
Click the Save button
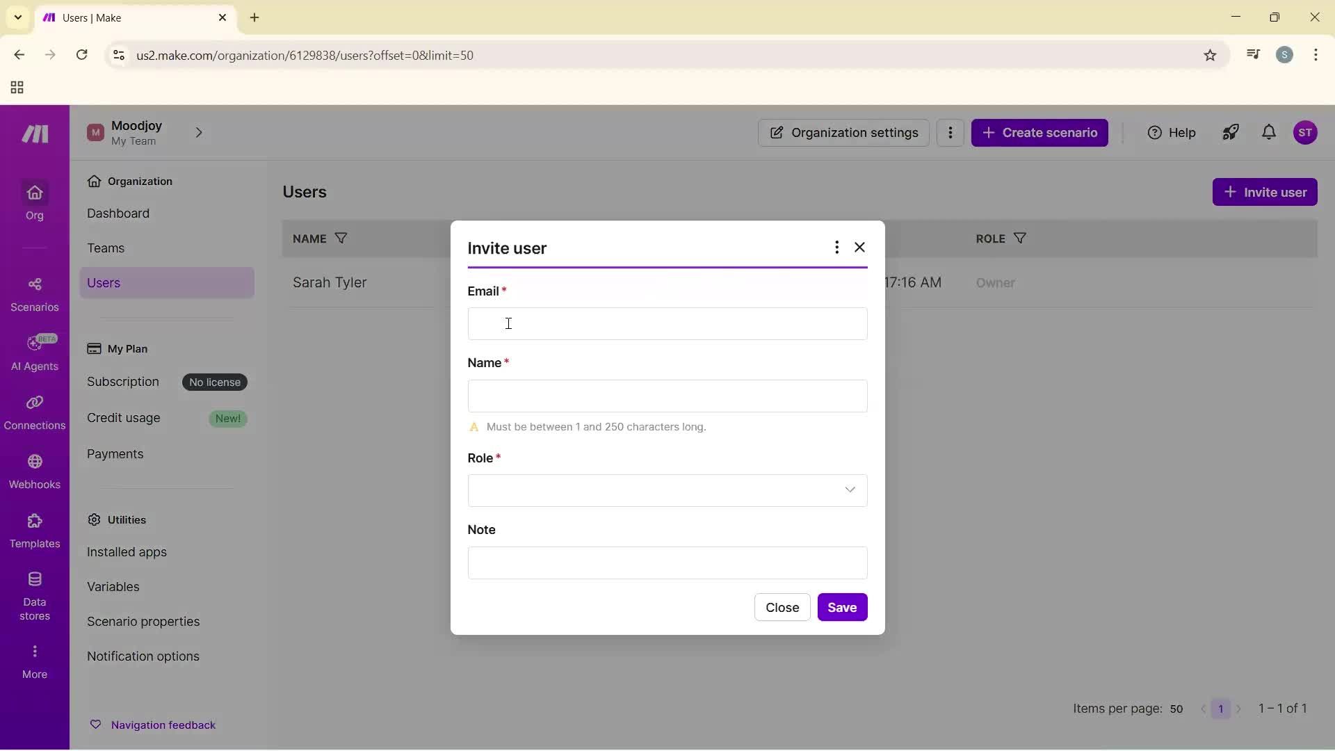pyautogui.click(x=842, y=607)
